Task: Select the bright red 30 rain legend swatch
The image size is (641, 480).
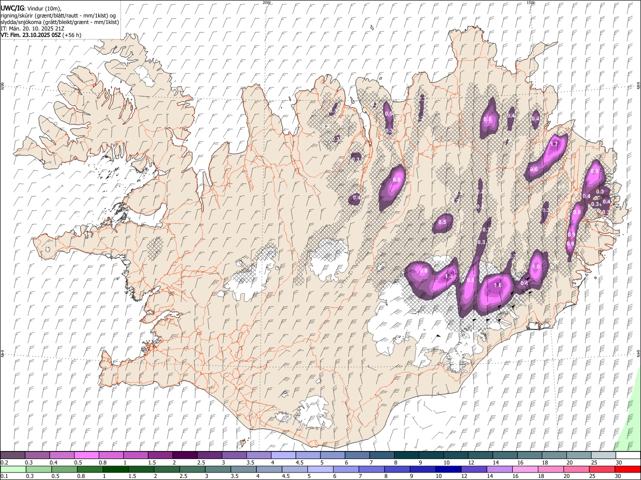Action: click(x=628, y=469)
